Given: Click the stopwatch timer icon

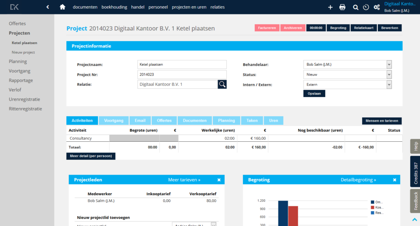Looking at the screenshot, I should coord(366,7).
